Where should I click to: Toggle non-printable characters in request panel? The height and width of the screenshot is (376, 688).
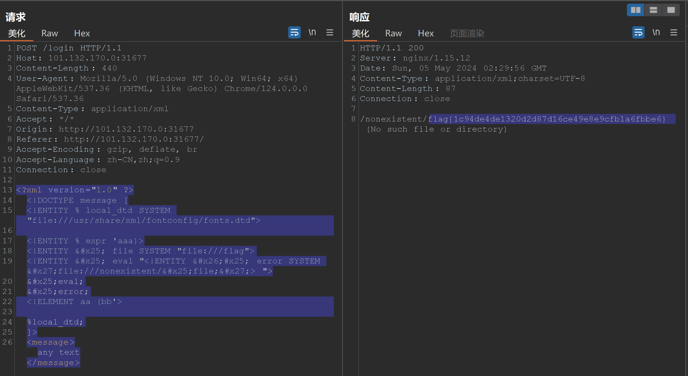pyautogui.click(x=312, y=32)
